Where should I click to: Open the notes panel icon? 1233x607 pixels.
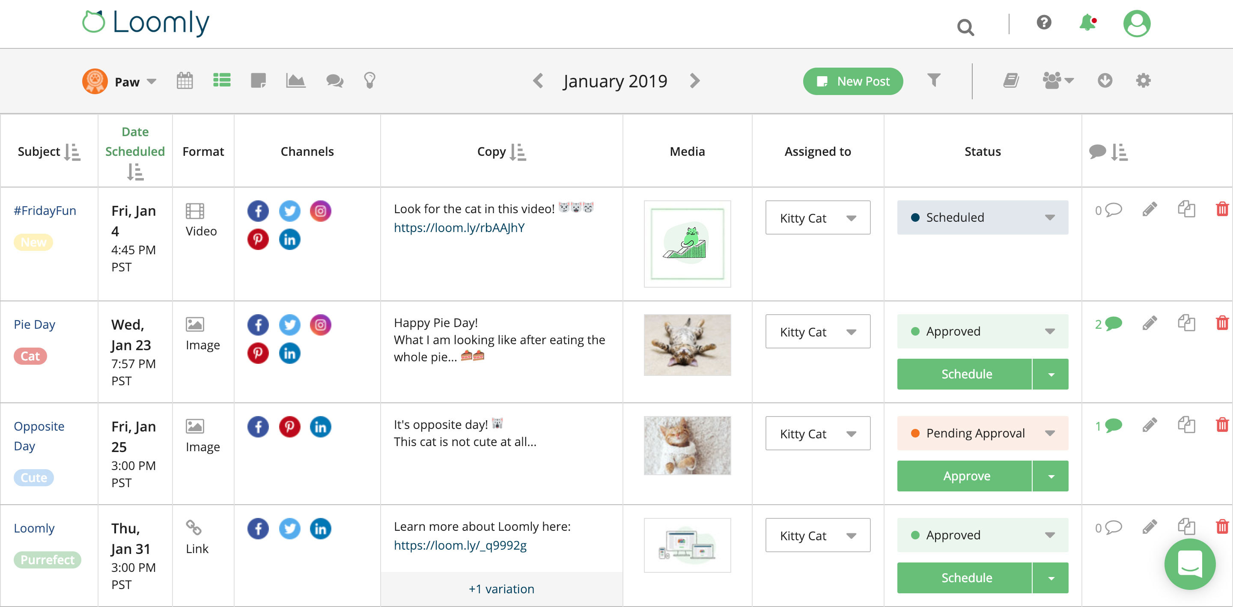click(259, 80)
